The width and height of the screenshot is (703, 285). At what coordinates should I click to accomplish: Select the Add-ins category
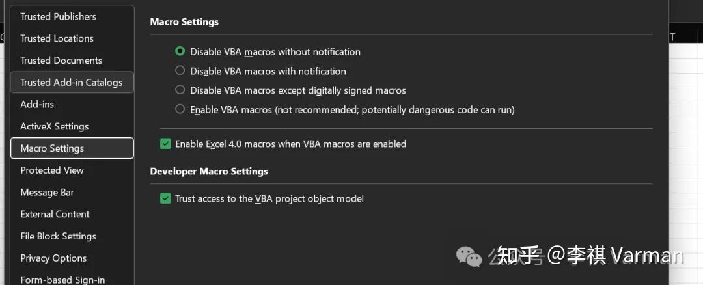pyautogui.click(x=37, y=104)
